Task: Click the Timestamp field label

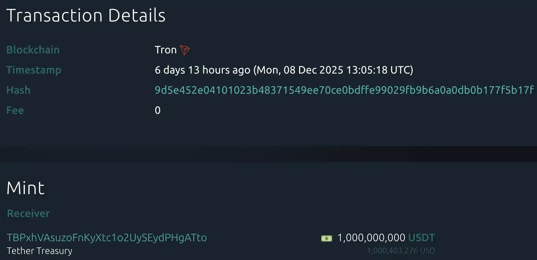Action: pos(34,70)
